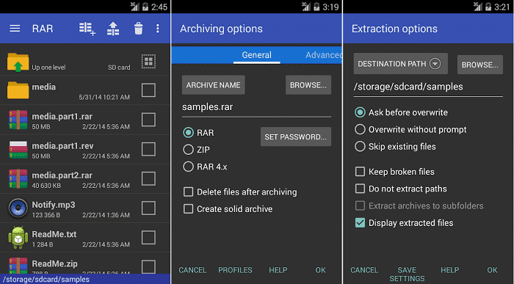Tap the add files to archive icon
Image resolution: width=514 pixels, height=284 pixels.
[x=87, y=29]
